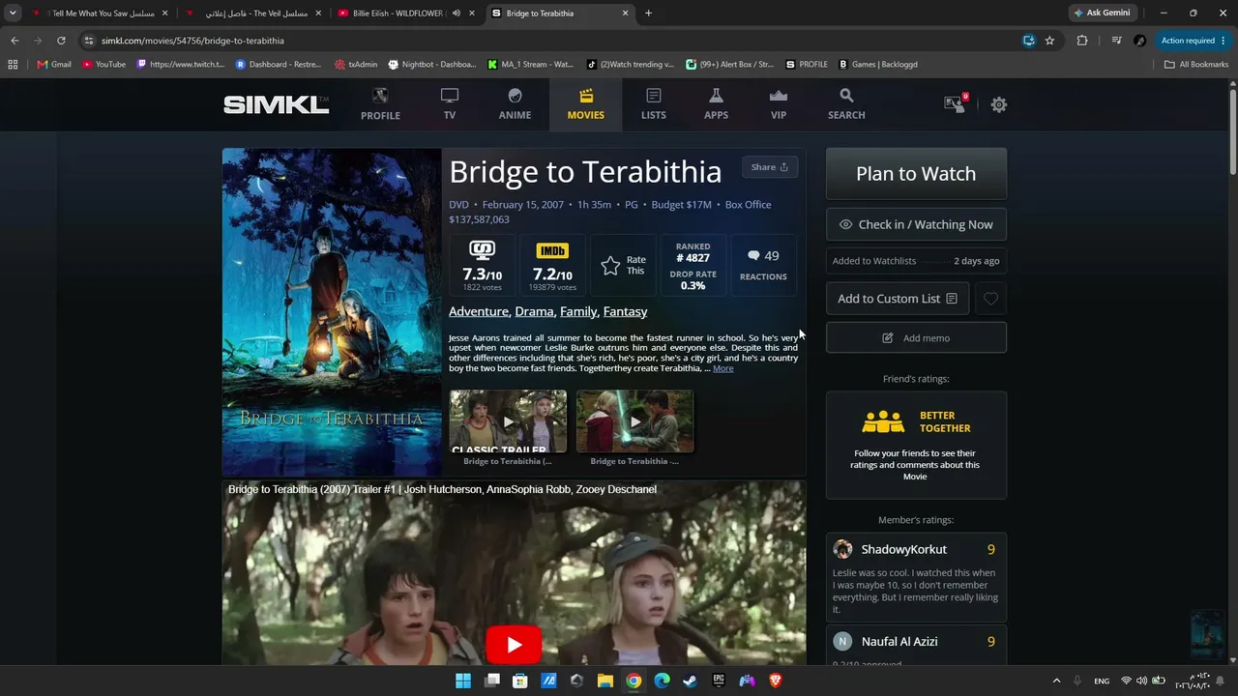This screenshot has height=696, width=1238.
Task: View the 49 reactions
Action: (763, 265)
